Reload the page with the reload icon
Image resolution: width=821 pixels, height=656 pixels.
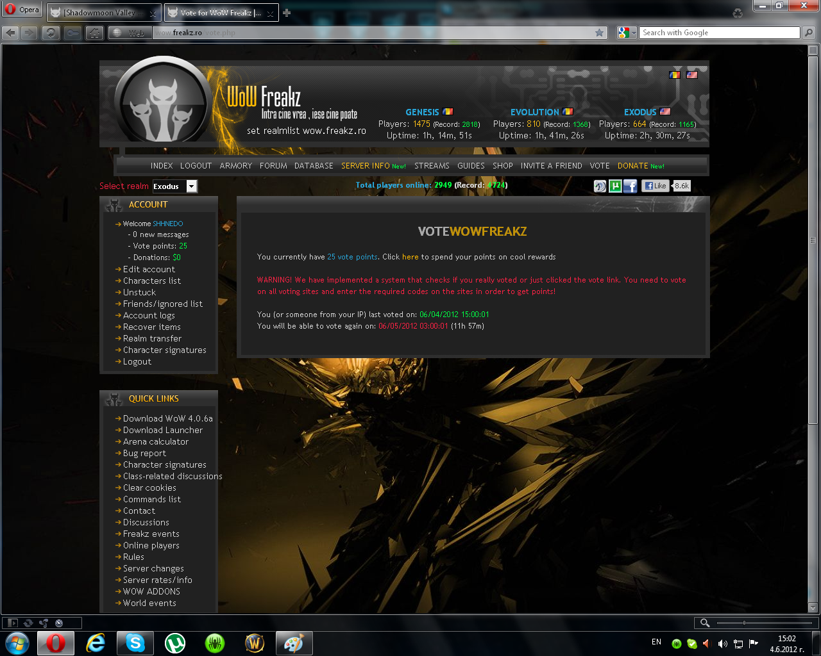point(51,33)
